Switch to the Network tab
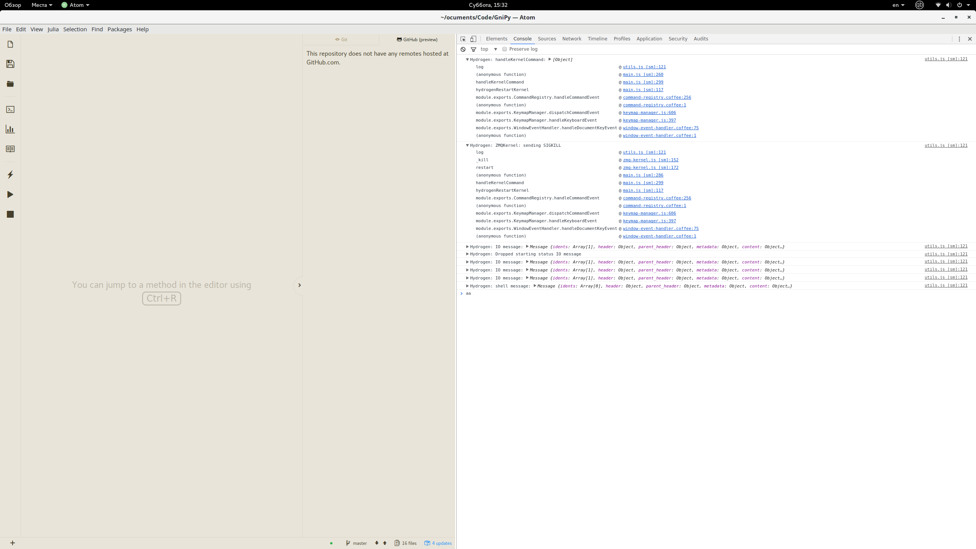 pos(571,39)
